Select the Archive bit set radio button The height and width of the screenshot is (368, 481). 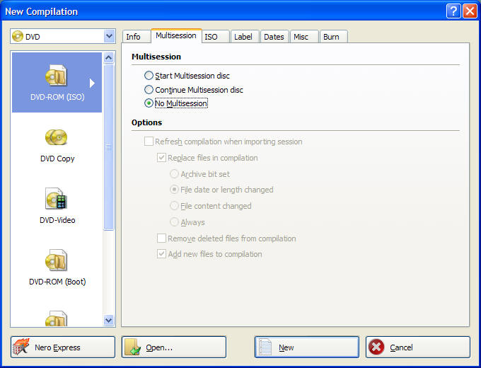(174, 174)
